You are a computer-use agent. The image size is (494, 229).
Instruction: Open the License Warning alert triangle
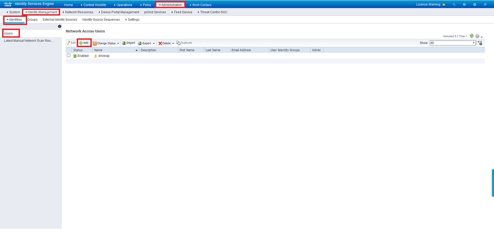click(x=444, y=5)
